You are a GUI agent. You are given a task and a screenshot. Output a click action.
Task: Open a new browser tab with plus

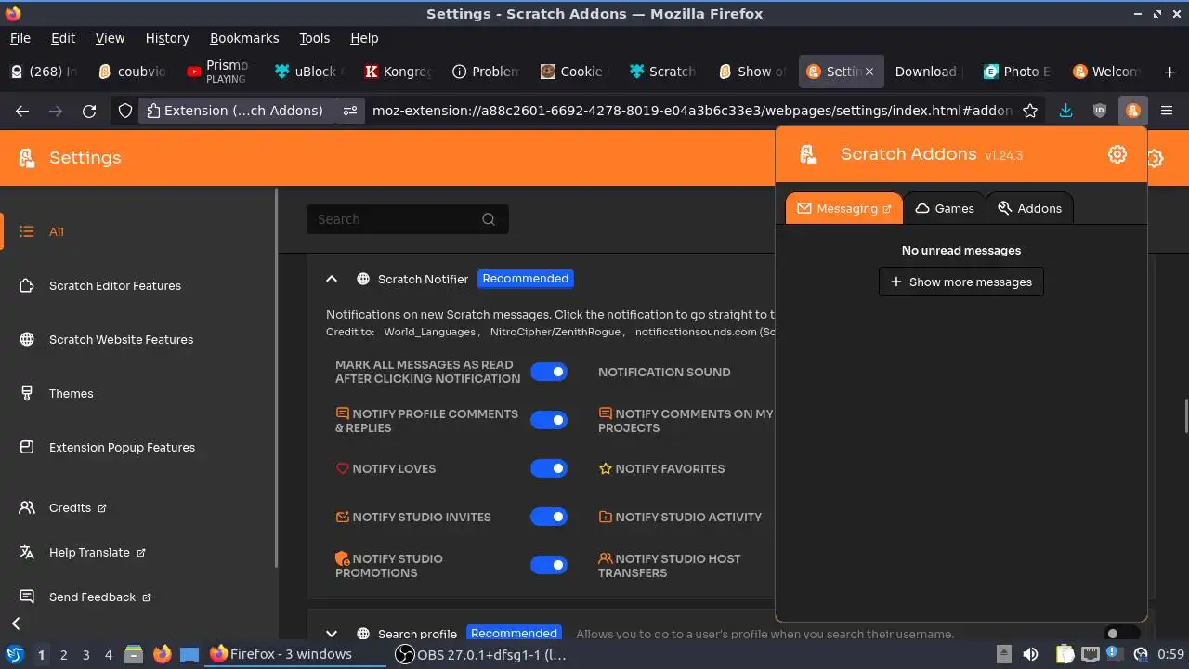1169,72
